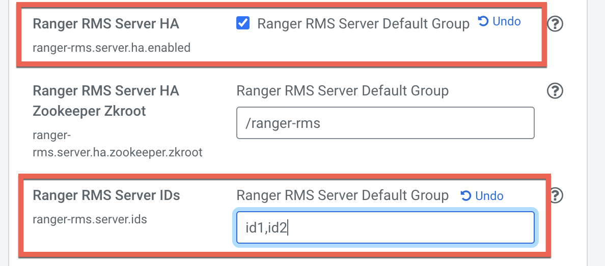Click Default Group label above /ranger-rms field
Viewport: 605px width, 266px height.
click(342, 91)
